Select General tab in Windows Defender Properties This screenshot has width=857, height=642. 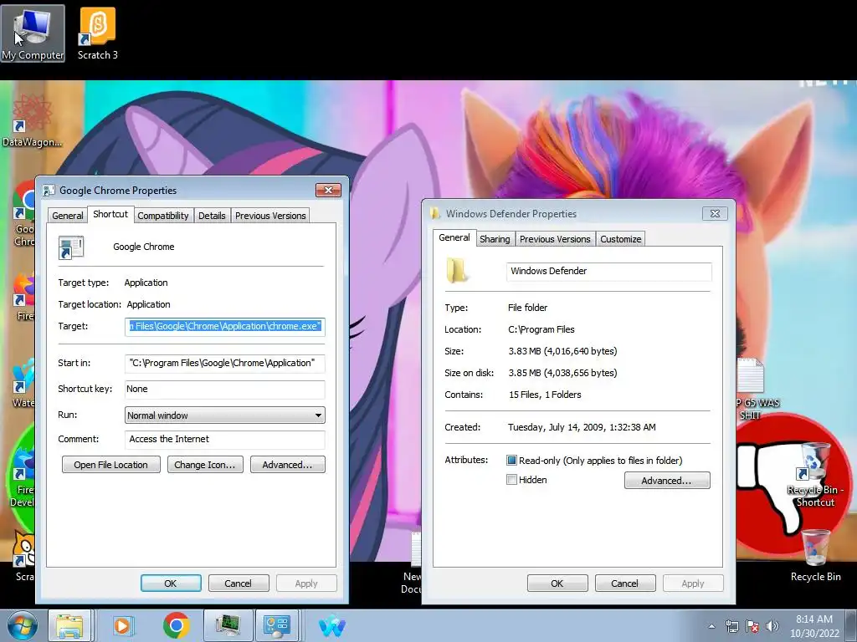click(454, 237)
